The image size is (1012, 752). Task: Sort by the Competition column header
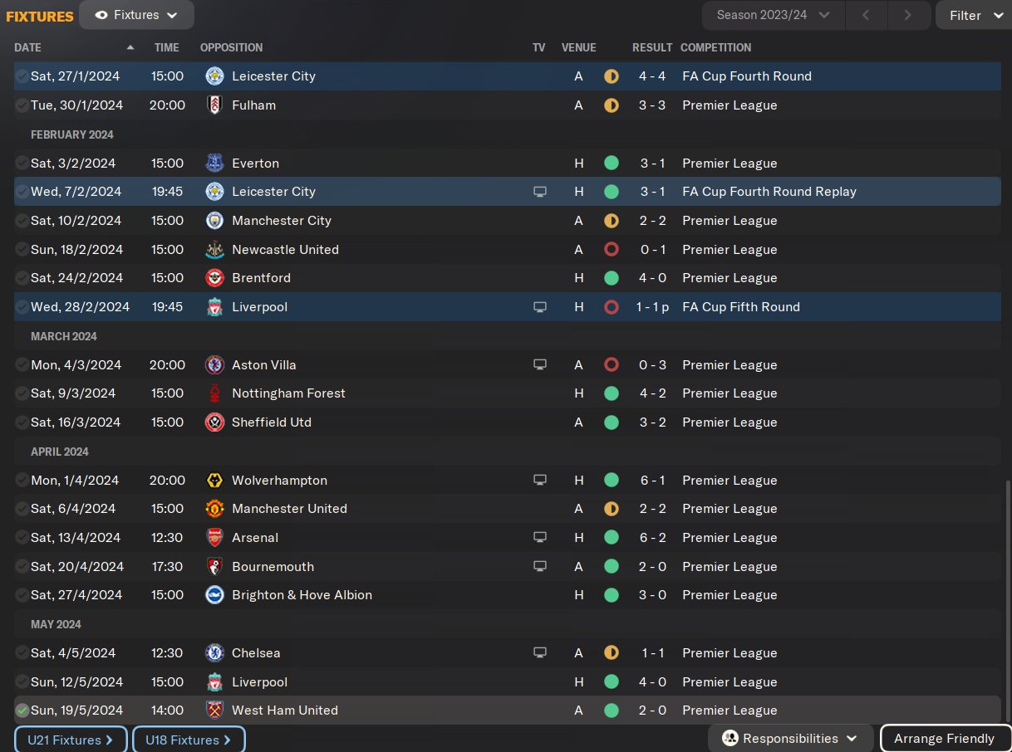click(715, 47)
